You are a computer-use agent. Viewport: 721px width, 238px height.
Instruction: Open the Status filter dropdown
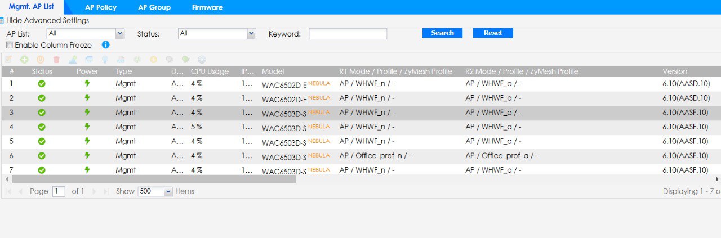251,34
